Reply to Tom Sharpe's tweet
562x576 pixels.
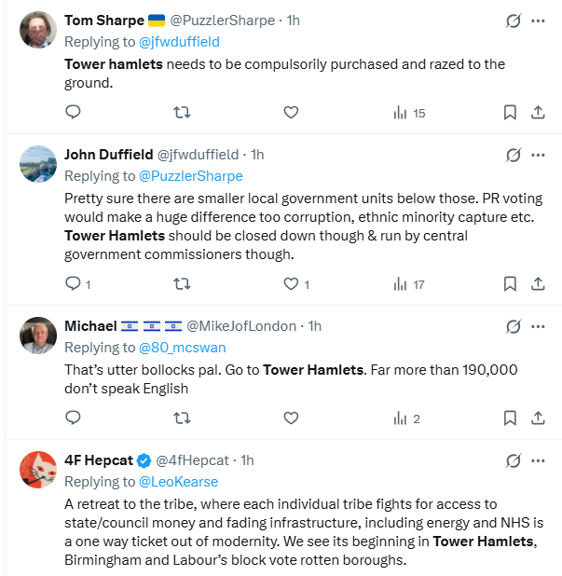click(x=74, y=113)
